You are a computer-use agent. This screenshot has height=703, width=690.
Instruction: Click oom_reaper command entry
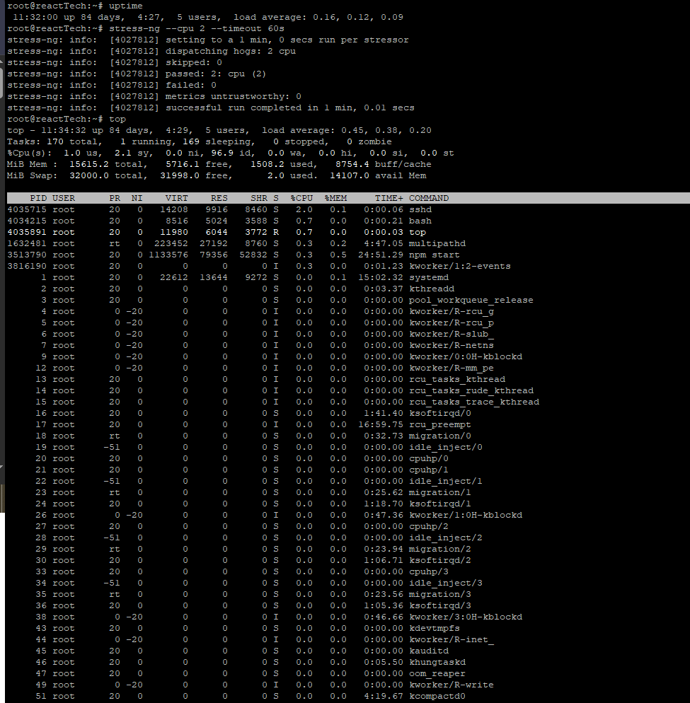(x=437, y=673)
